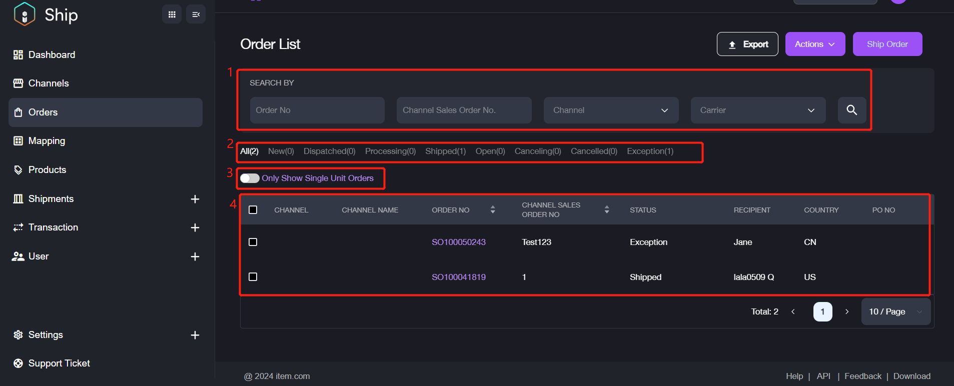
Task: Select all orders header checkbox
Action: 253,210
